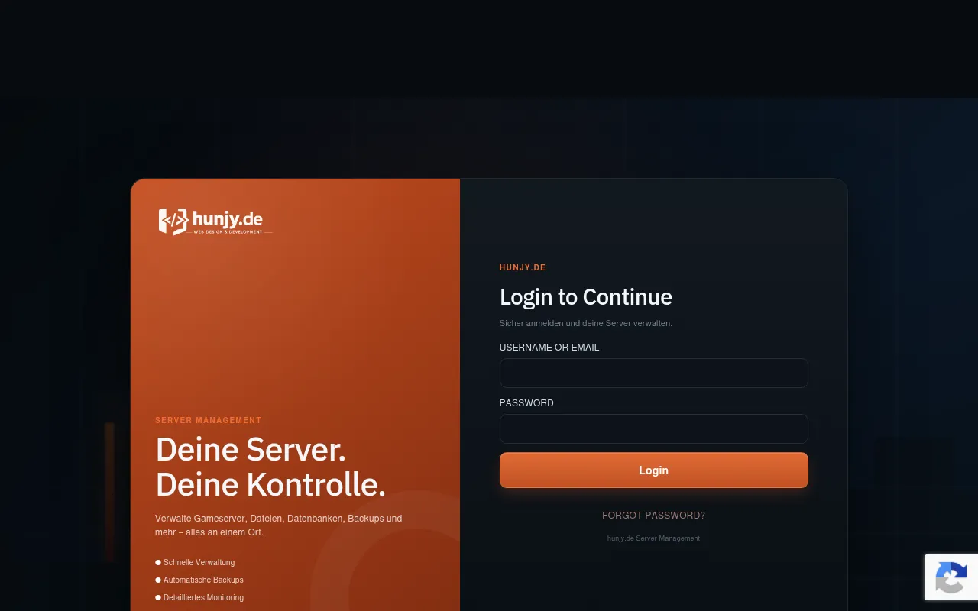Click the 'Automatische Backups' bullet item

coord(199,580)
